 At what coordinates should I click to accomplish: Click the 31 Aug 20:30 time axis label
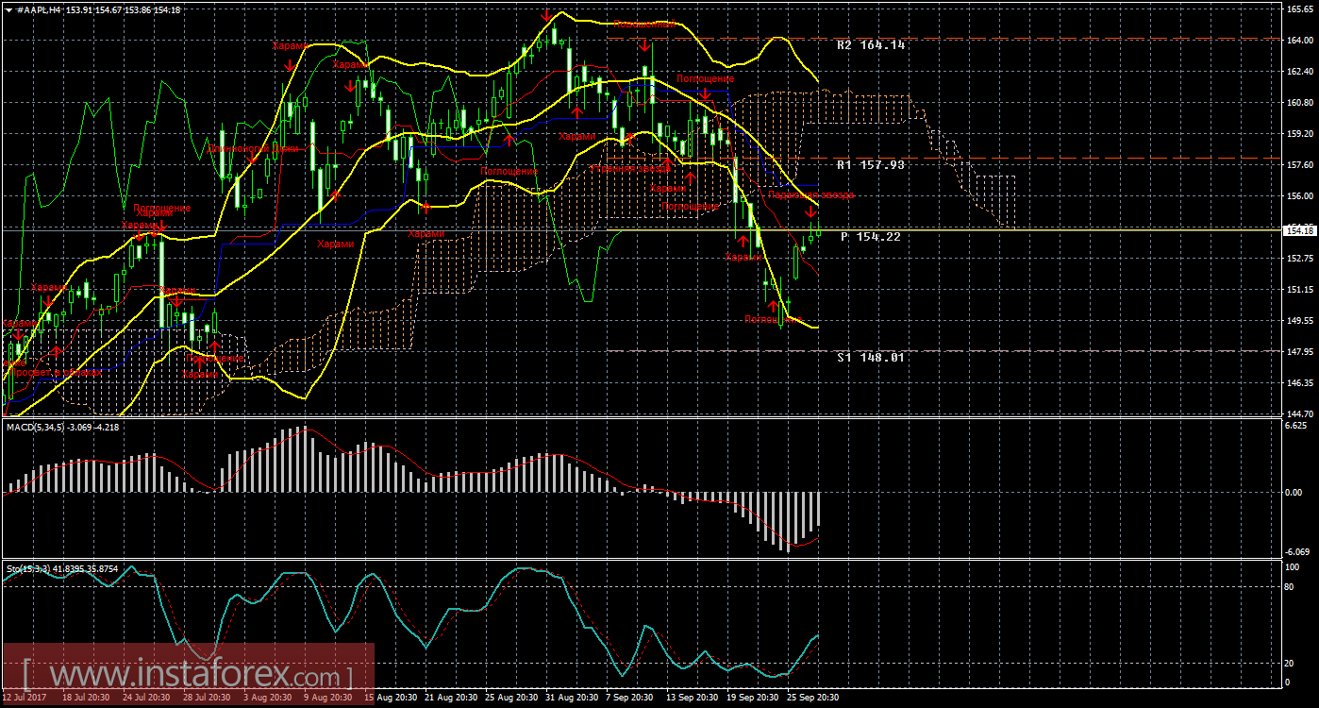coord(571,698)
